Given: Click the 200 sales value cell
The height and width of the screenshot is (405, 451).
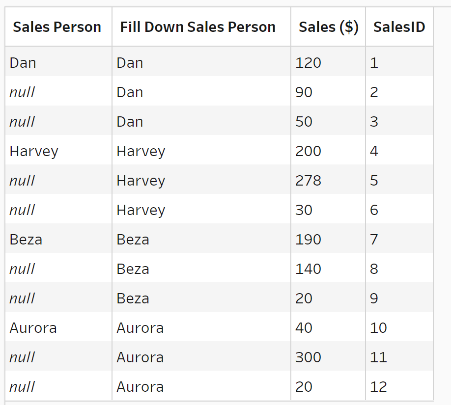Looking at the screenshot, I should click(309, 151).
